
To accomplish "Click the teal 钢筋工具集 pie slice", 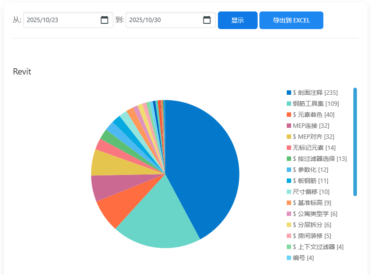I will point(154,225).
